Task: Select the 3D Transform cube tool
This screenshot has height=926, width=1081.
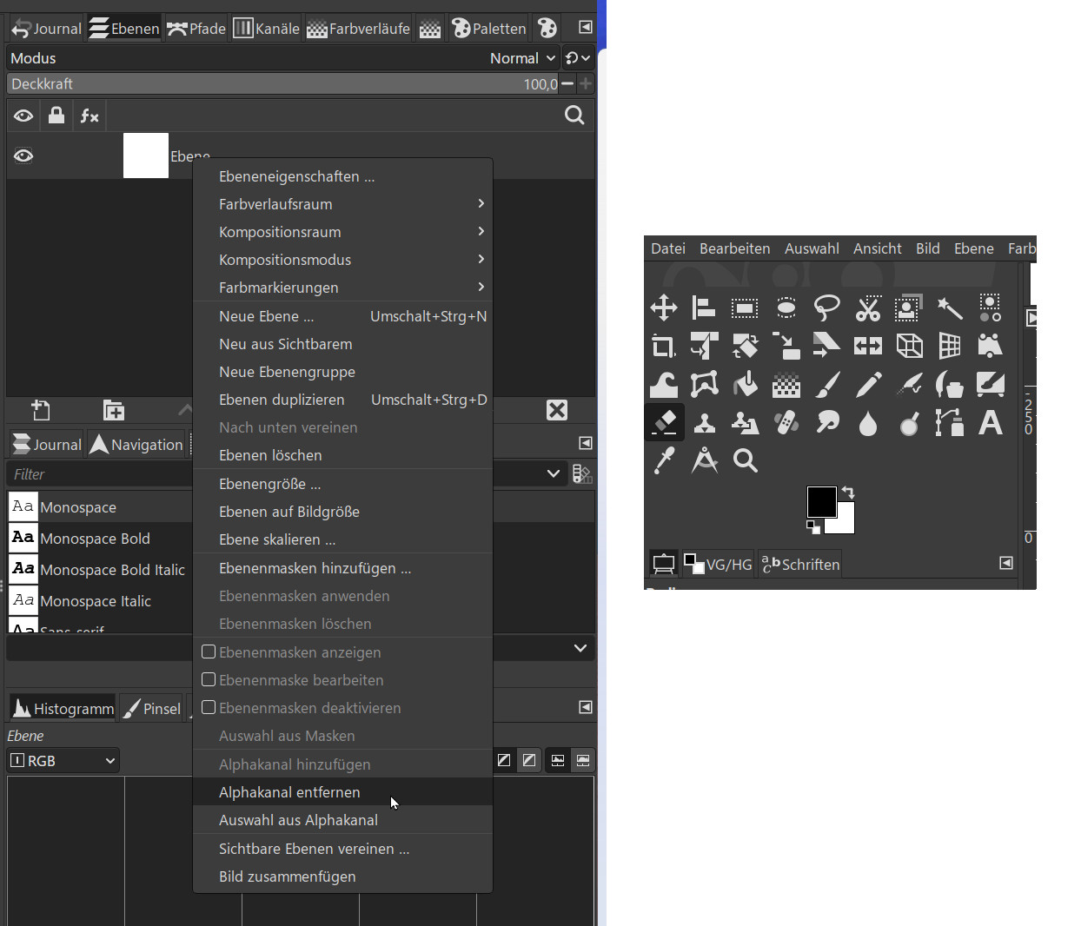Action: click(908, 346)
